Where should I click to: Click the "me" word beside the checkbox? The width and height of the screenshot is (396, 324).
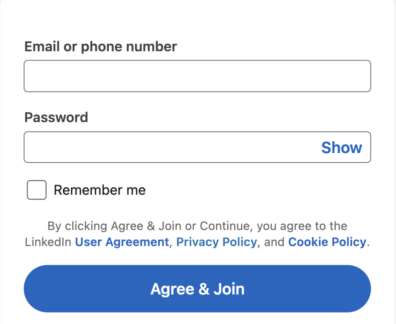pos(135,190)
